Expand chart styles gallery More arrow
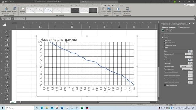 (x=99, y=12)
